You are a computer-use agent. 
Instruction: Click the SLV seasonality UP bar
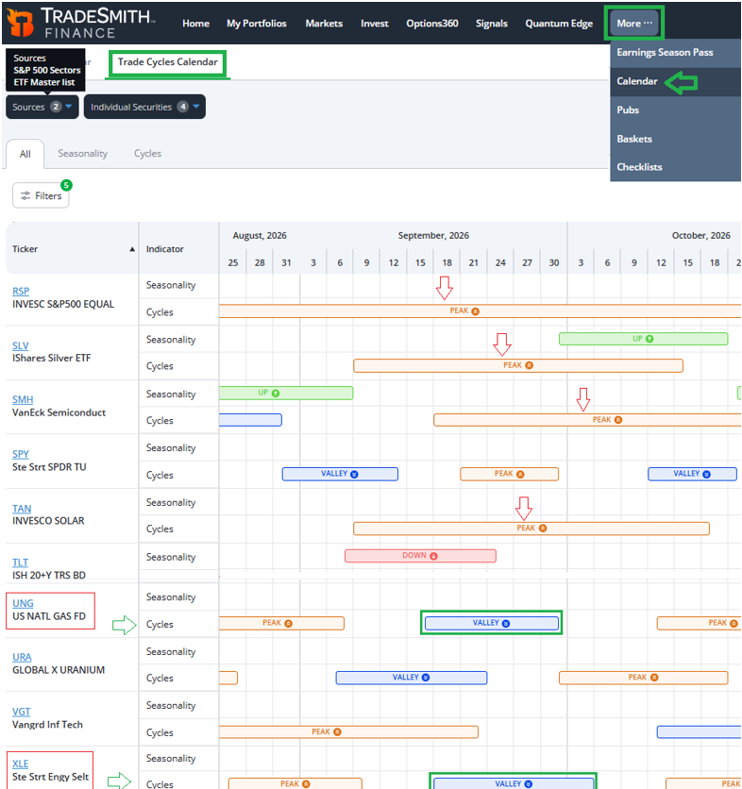pos(643,339)
